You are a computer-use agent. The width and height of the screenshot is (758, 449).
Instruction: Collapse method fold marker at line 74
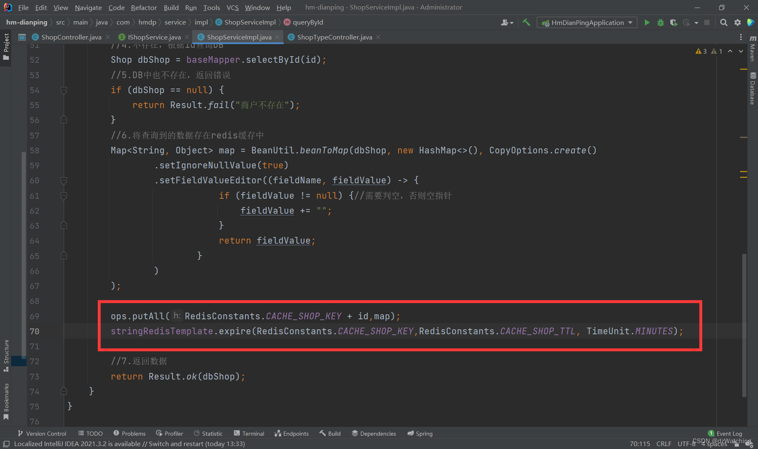pos(64,391)
